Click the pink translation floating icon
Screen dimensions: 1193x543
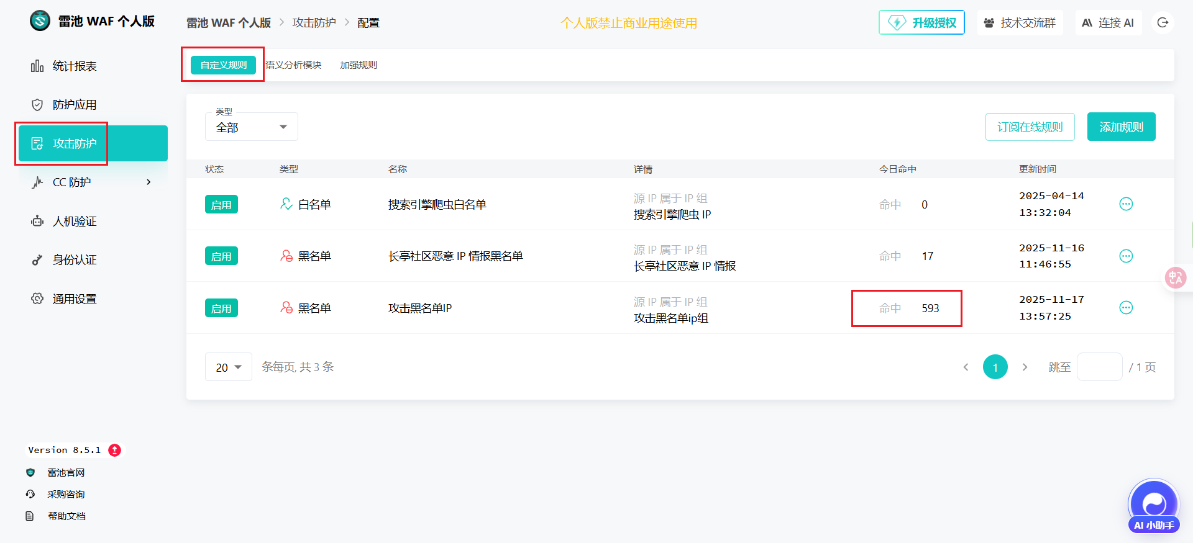[1176, 277]
